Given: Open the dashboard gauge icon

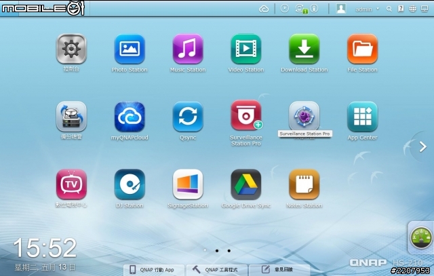Looking at the screenshot, I should [421, 237].
